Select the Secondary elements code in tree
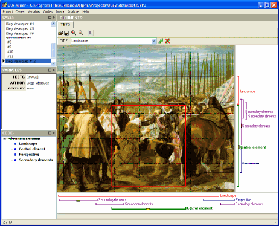 click(x=36, y=160)
